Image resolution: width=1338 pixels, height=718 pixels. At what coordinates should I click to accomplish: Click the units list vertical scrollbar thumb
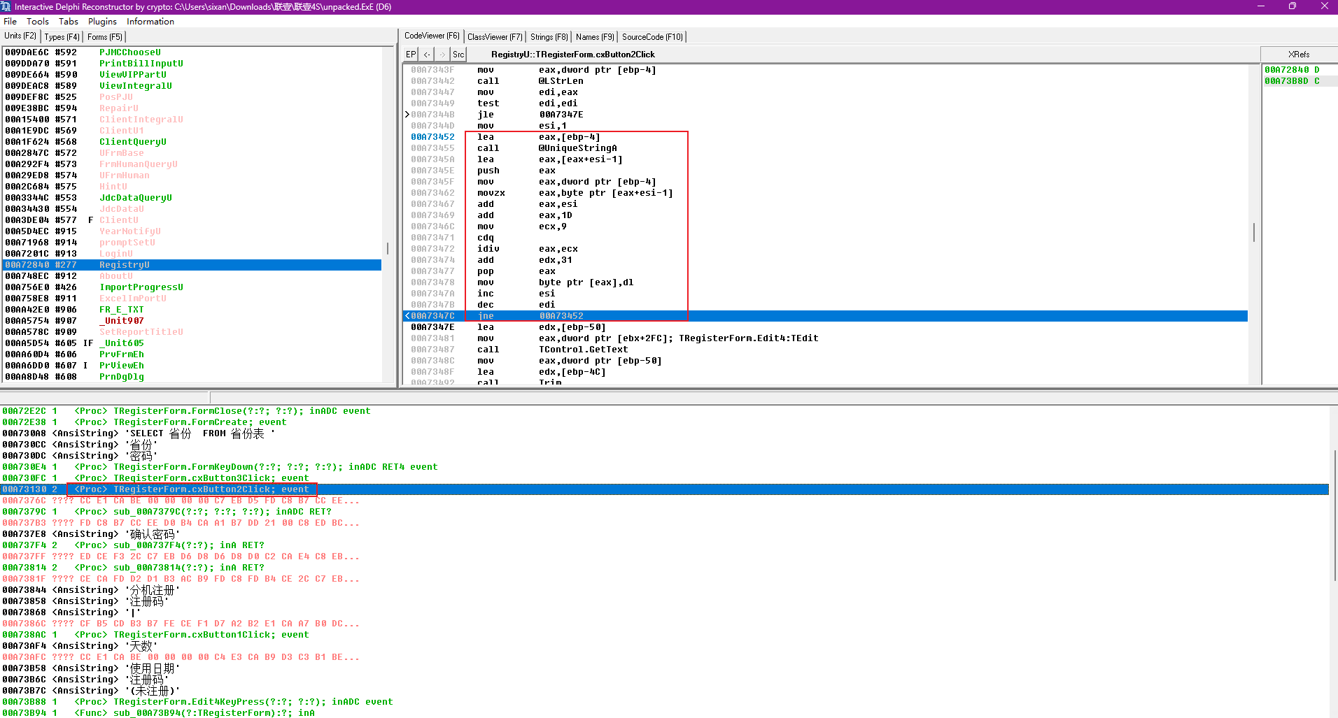[387, 248]
